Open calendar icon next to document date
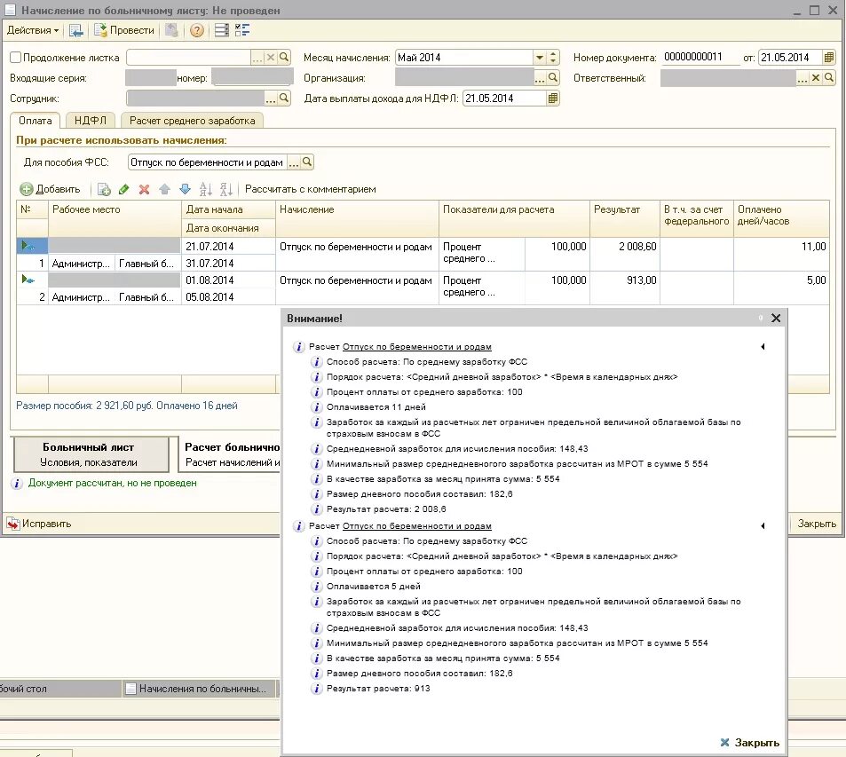The image size is (846, 757). point(829,57)
